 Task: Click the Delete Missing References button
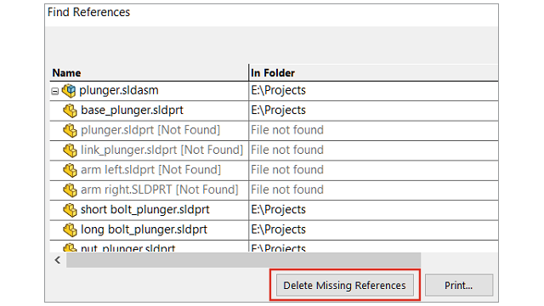(344, 286)
